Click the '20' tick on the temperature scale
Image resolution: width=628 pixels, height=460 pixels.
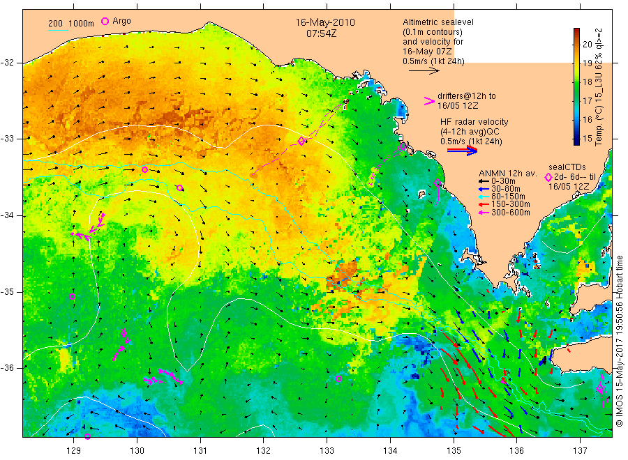pyautogui.click(x=587, y=45)
